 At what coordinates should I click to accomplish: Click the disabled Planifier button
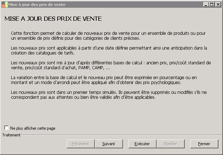click(170, 144)
